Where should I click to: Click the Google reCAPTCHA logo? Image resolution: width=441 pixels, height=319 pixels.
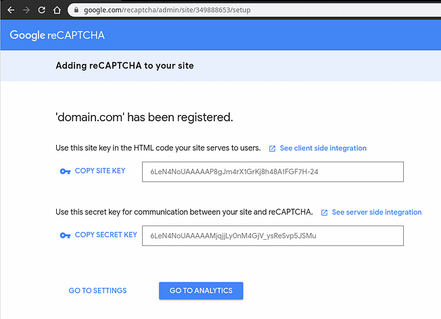[x=57, y=35]
